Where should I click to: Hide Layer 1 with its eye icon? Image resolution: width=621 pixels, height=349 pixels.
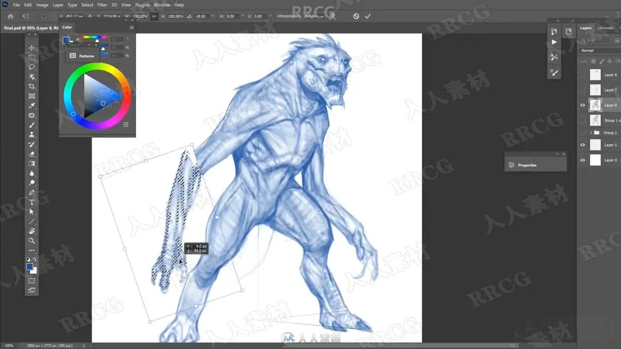tap(583, 145)
